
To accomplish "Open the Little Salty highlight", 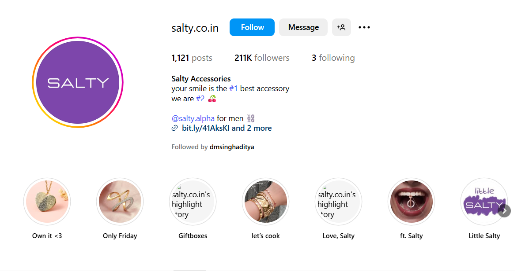I will click(484, 202).
